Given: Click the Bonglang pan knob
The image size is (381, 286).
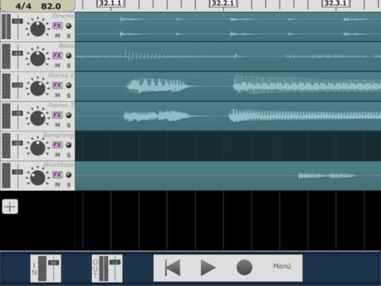Looking at the screenshot, I should 37,148.
